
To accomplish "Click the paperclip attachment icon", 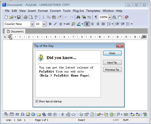I will 62,114.
